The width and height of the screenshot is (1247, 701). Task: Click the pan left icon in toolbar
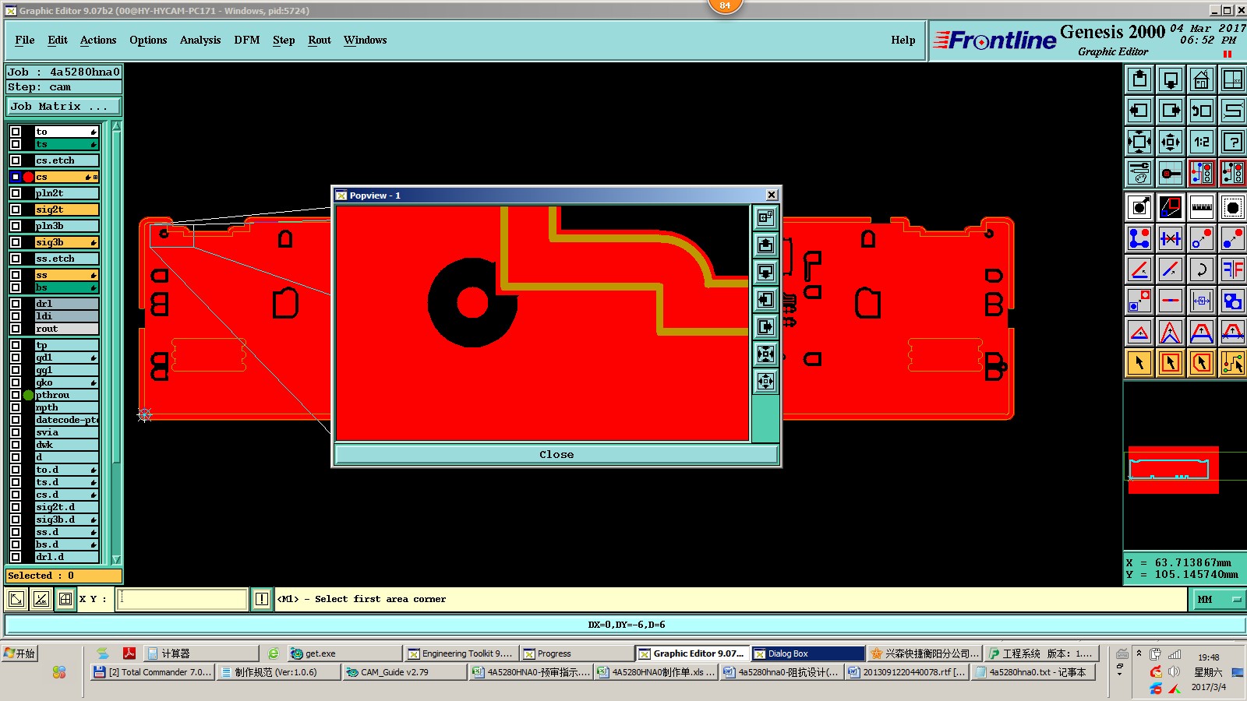pyautogui.click(x=1139, y=111)
